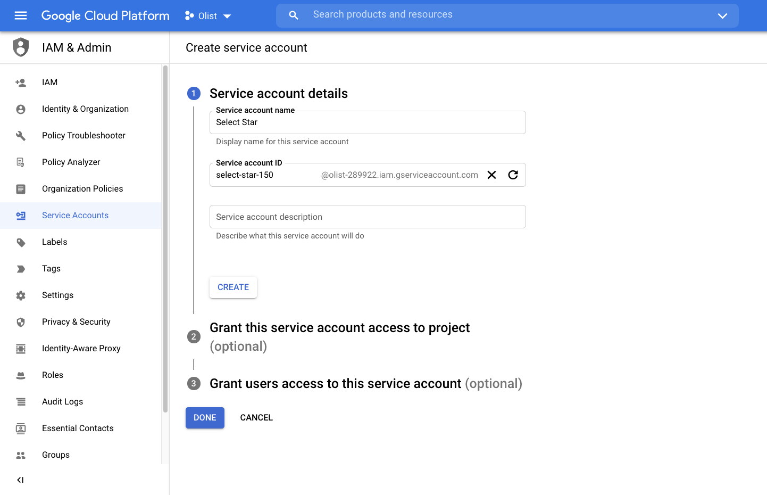Click the DONE button
The height and width of the screenshot is (495, 767).
point(205,418)
